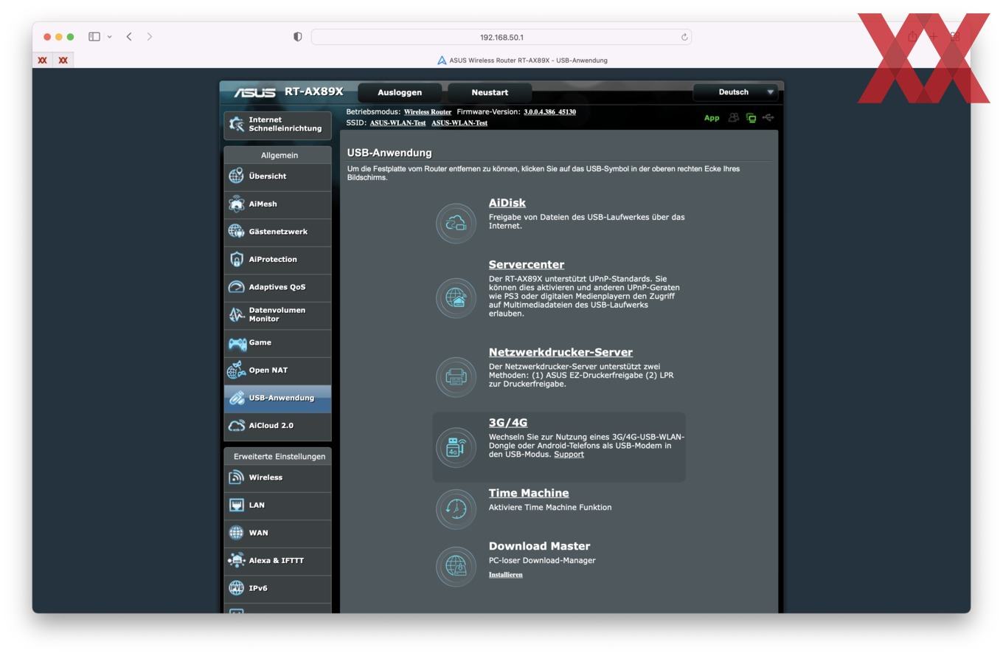Open Game in sidebar

click(x=277, y=342)
